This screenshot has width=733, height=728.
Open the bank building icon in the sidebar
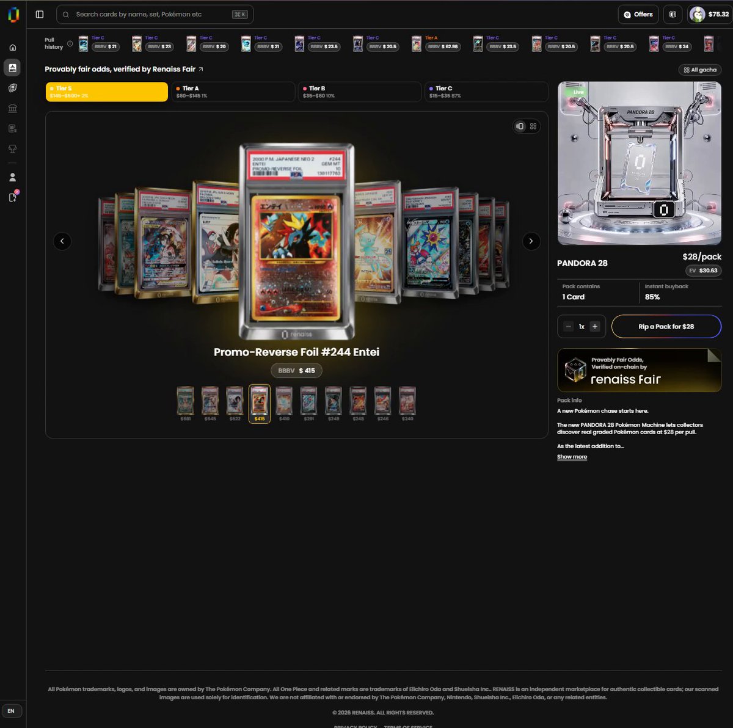[12, 108]
